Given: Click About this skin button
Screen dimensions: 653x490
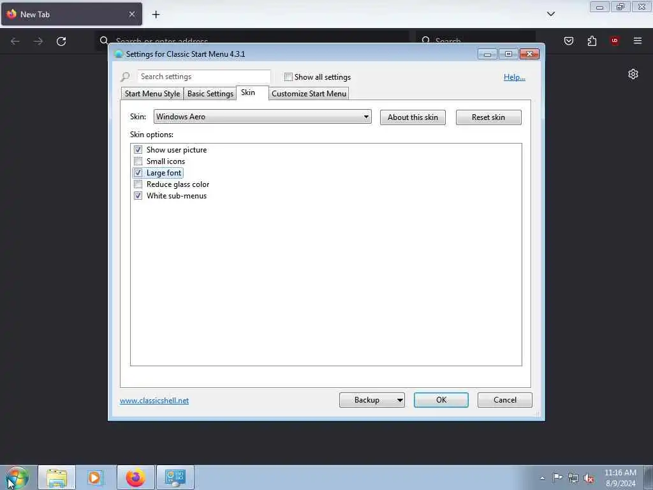Looking at the screenshot, I should (x=413, y=117).
